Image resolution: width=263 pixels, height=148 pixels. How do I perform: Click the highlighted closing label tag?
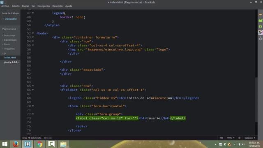(178, 118)
